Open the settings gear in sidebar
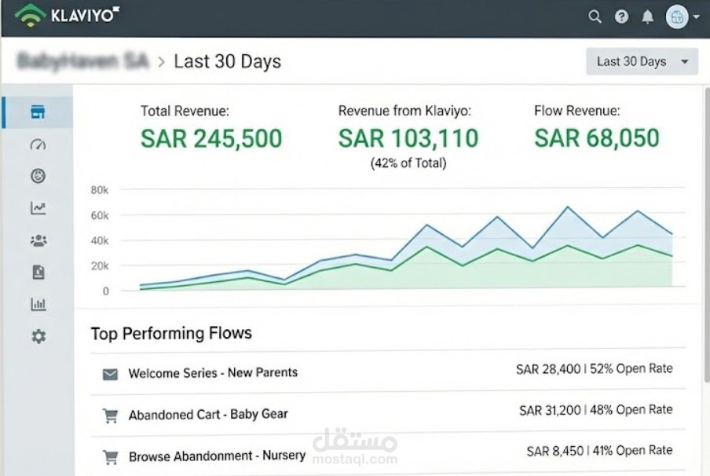Viewport: 710px width, 476px height. coord(38,336)
